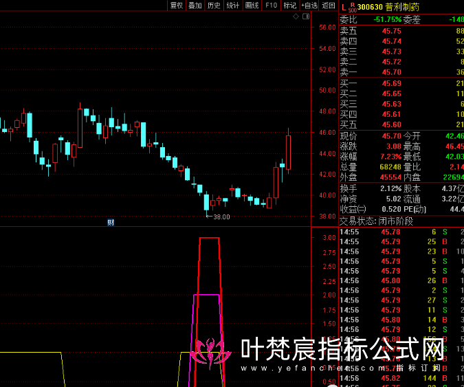Activate the 画线 drawing tool
Image resolution: width=464 pixels, height=387 pixels.
click(252, 5)
